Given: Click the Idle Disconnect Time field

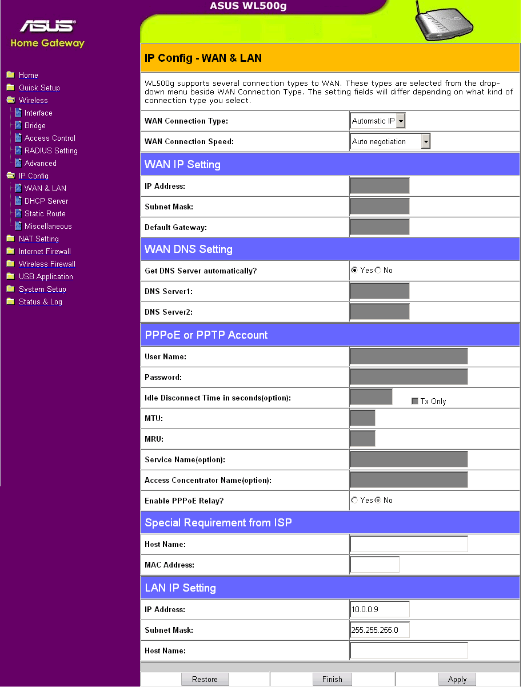Looking at the screenshot, I should pyautogui.click(x=372, y=397).
